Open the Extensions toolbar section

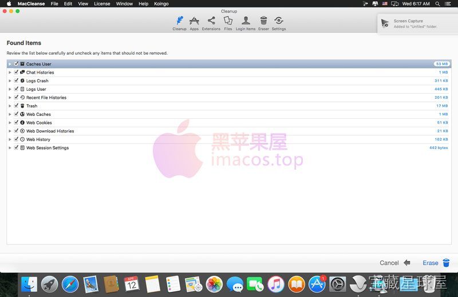click(x=211, y=23)
